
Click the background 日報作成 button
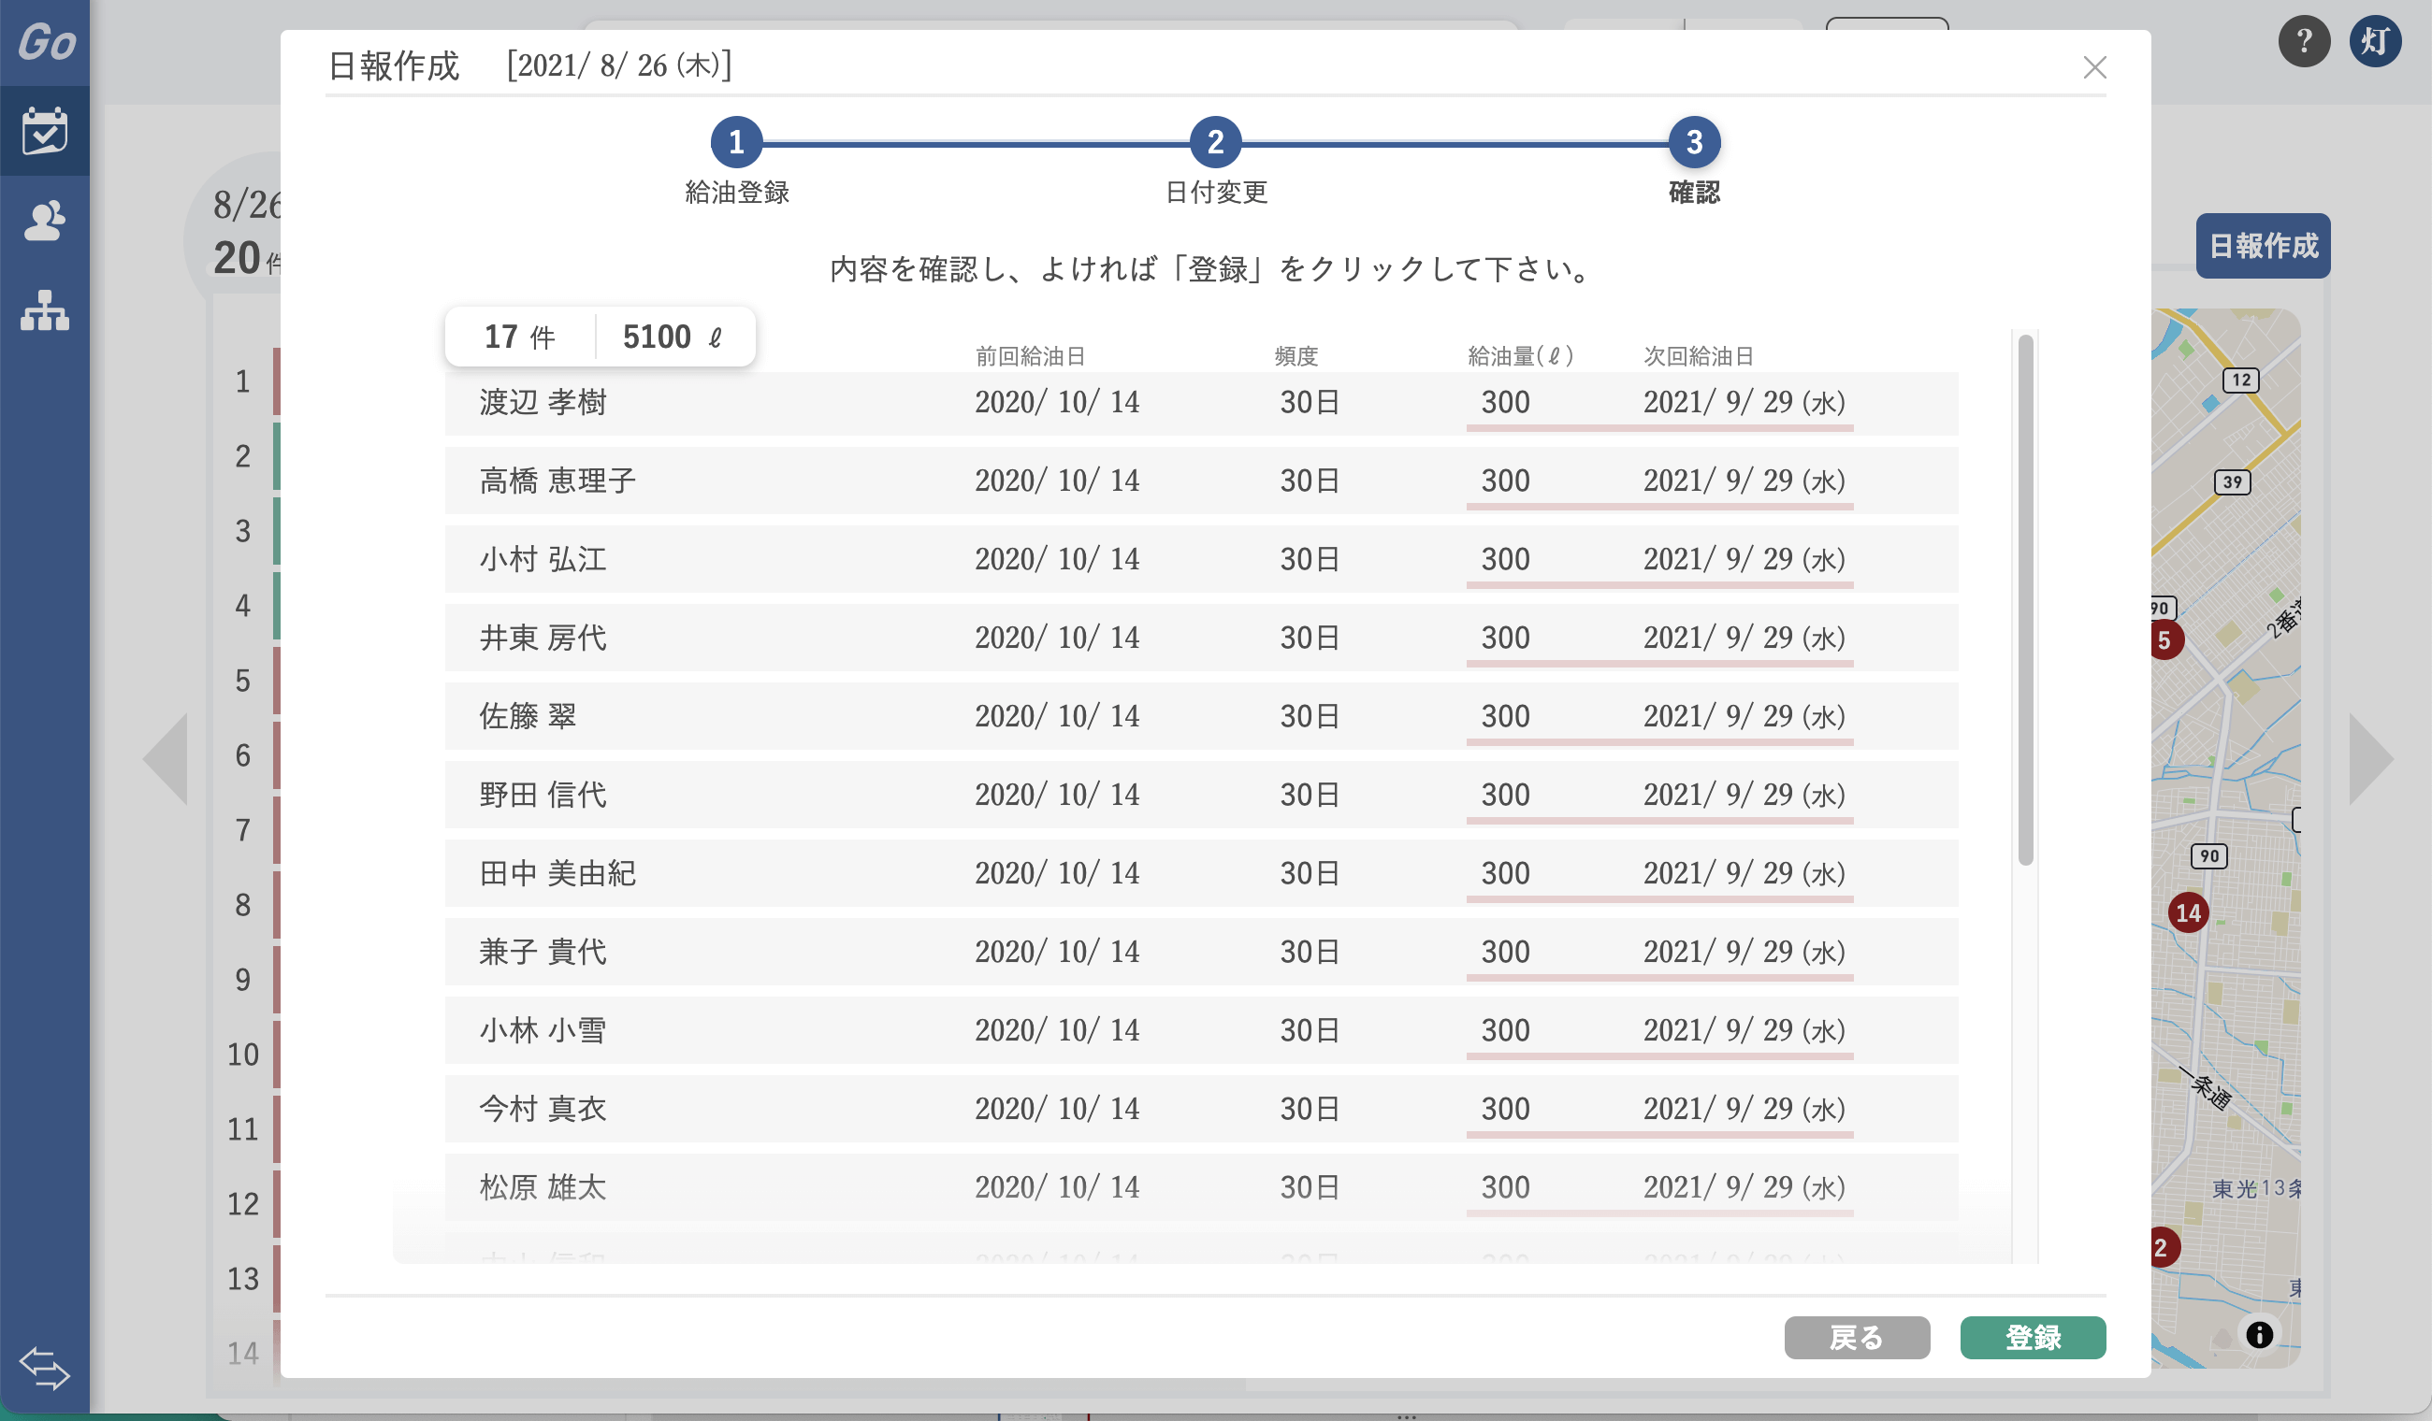2263,246
